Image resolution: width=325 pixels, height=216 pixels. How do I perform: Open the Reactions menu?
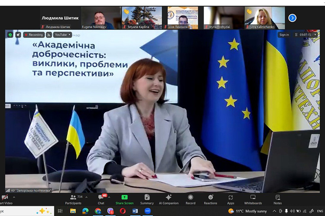coord(211,199)
